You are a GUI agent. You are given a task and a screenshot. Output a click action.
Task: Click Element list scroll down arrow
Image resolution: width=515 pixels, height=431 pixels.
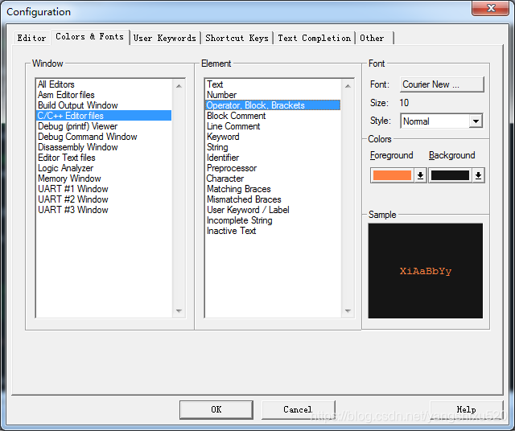348,310
